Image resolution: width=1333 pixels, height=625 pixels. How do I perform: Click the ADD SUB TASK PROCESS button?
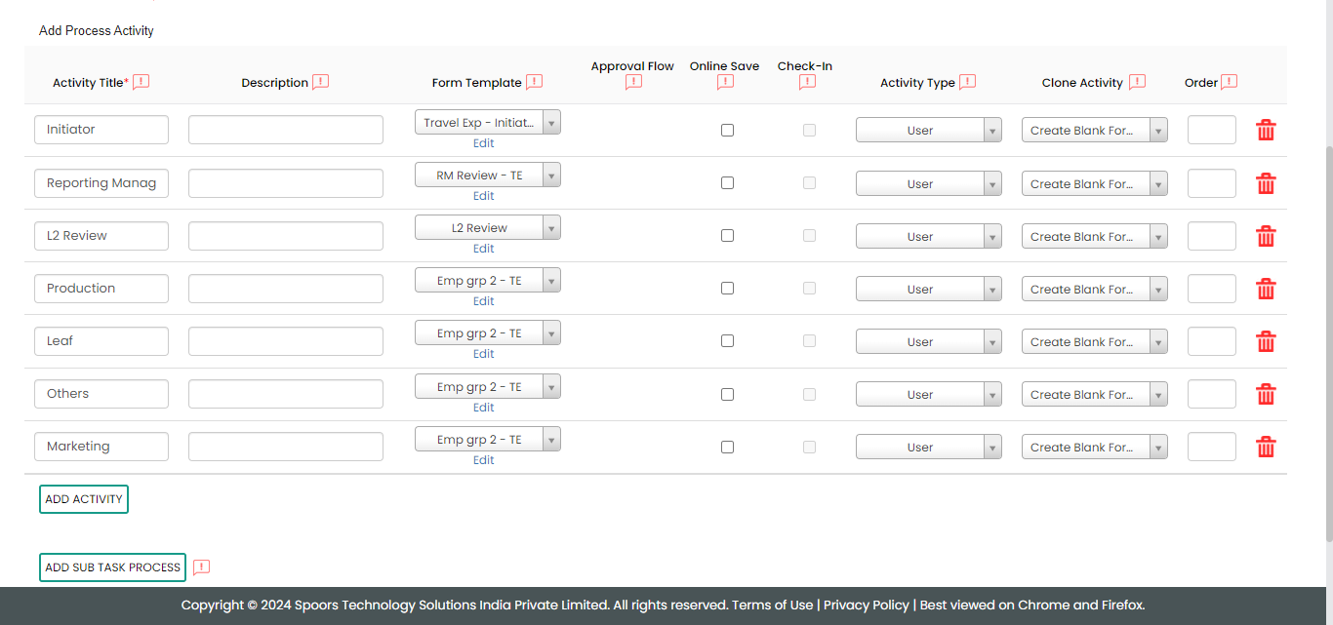click(112, 567)
